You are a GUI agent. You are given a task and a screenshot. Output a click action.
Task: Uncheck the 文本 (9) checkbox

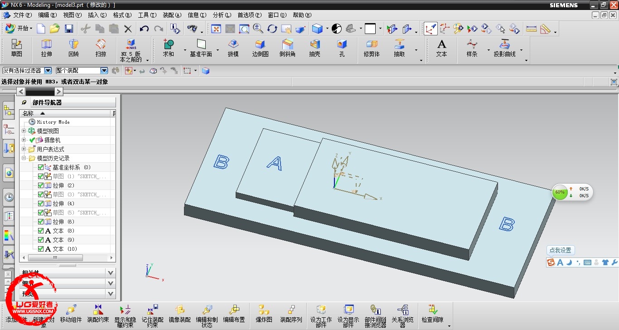[x=41, y=240]
